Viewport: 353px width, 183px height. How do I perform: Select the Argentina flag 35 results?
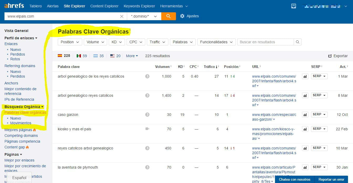coord(98,56)
